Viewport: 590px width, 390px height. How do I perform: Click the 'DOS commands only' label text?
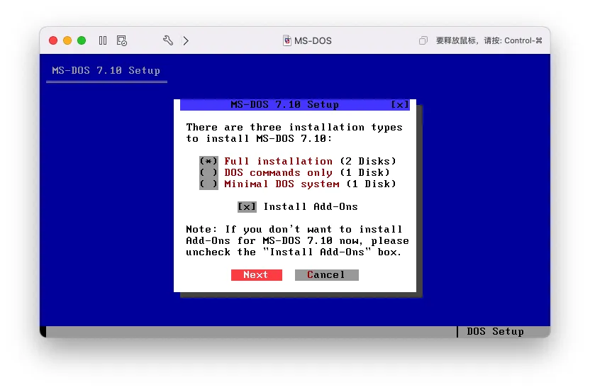[279, 172]
